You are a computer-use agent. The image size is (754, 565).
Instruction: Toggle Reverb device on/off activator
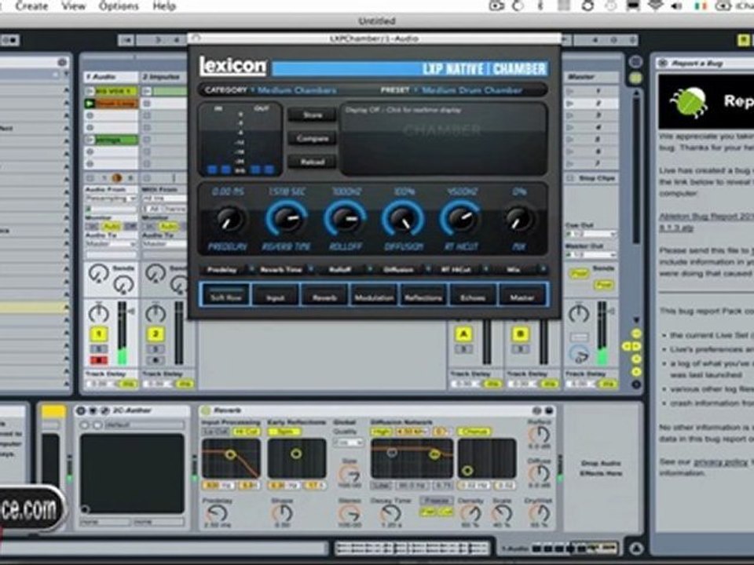[x=207, y=410]
